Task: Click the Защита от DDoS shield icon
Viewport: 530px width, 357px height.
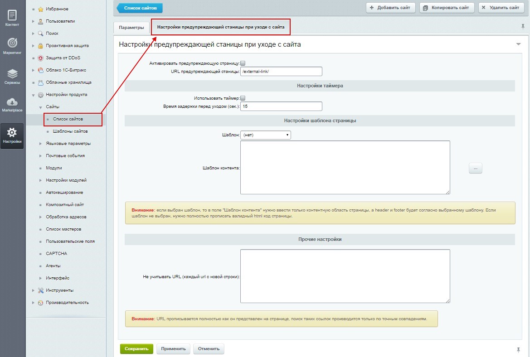Action: 40,58
